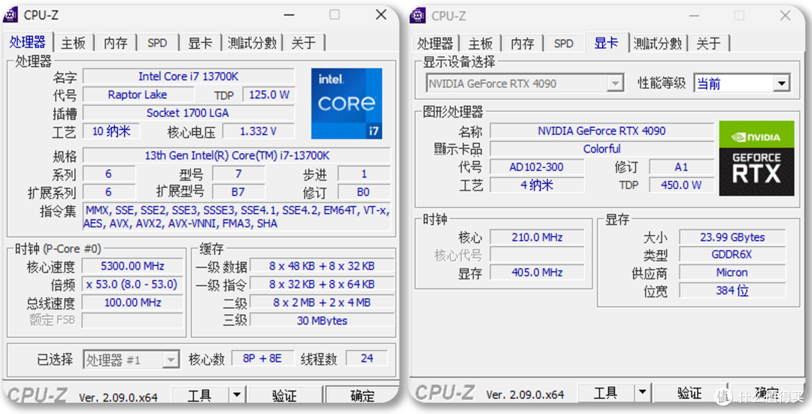Click the 13th Gen Intel(R) Core(TM) specification field
This screenshot has height=414, width=812.
(237, 156)
